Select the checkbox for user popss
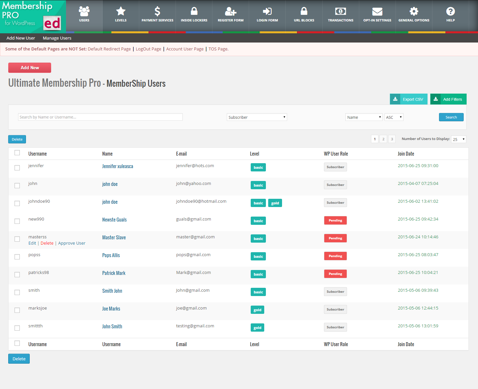 17,257
